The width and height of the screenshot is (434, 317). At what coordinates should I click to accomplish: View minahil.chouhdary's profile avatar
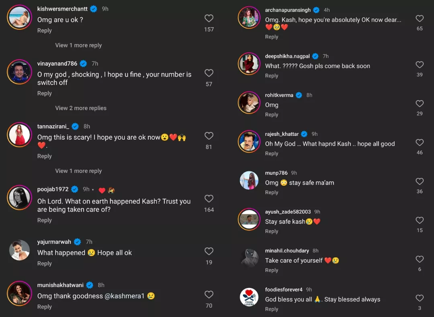[249, 258]
